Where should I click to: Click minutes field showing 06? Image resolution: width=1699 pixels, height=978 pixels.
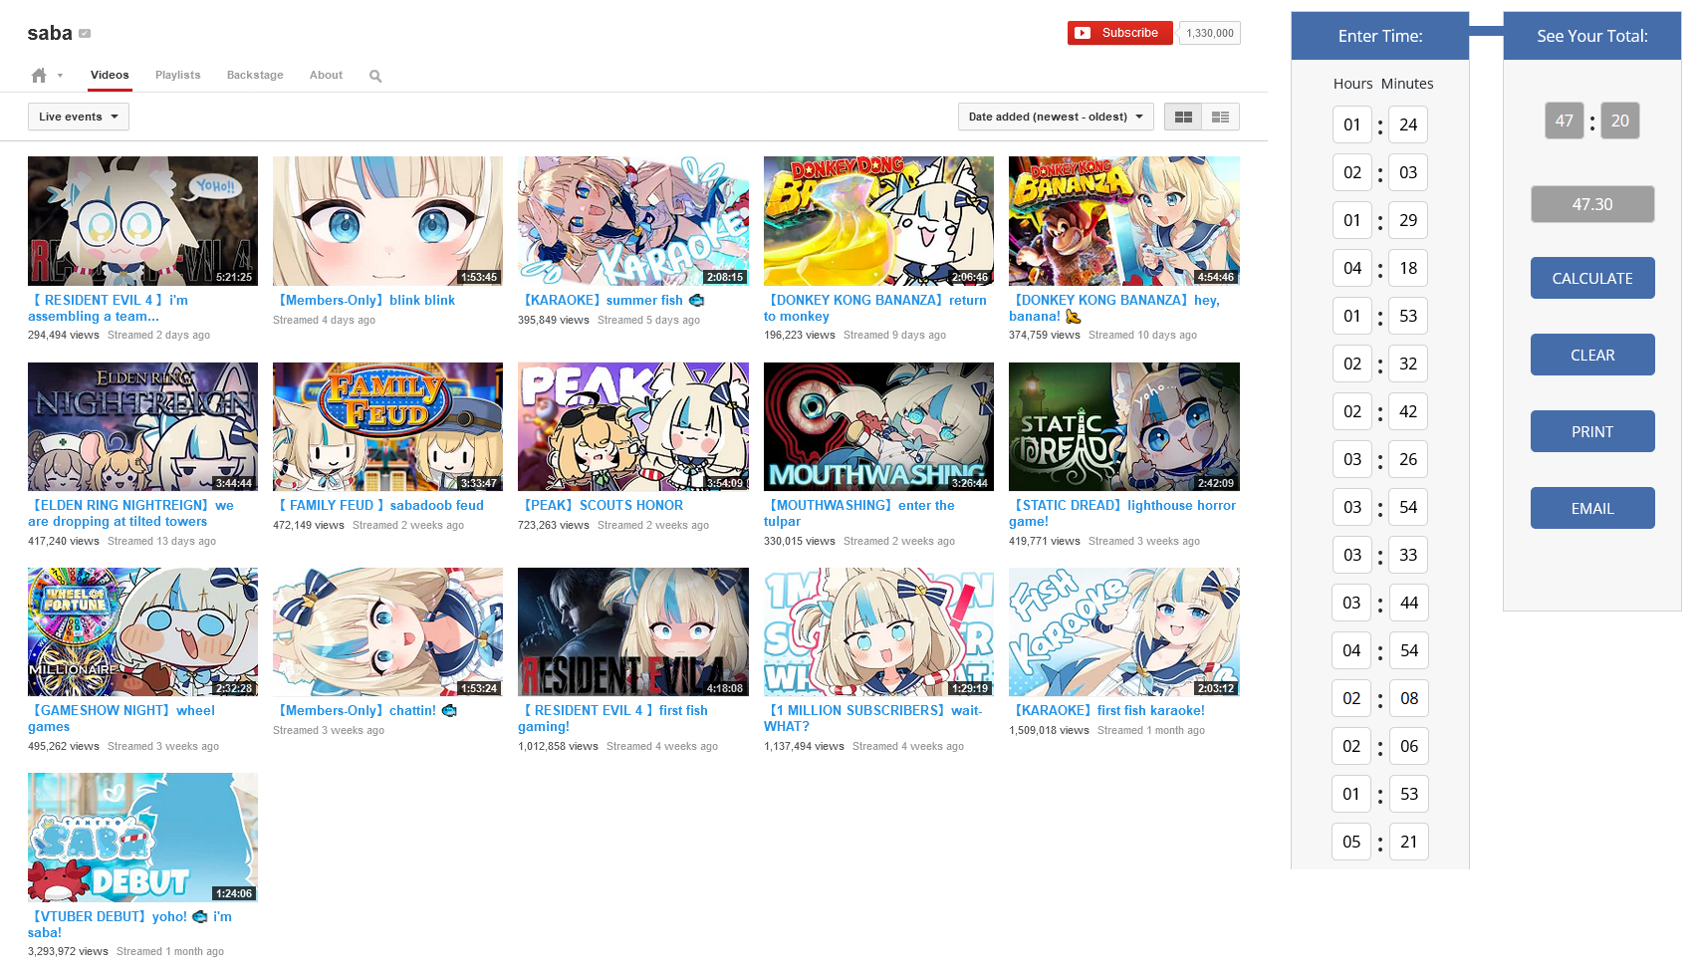tap(1408, 746)
